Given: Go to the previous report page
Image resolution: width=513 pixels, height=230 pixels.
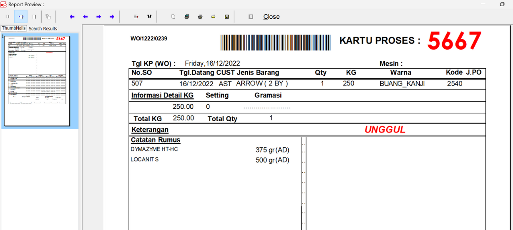Looking at the screenshot, I should point(85,17).
